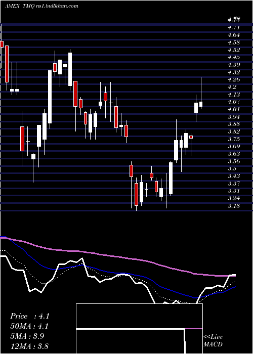Click the 4.39 price axis label

pos(234,65)
